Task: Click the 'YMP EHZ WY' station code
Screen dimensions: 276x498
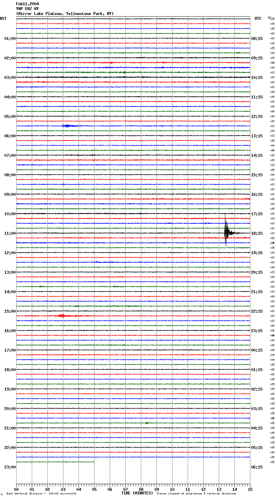Action: [x=27, y=9]
